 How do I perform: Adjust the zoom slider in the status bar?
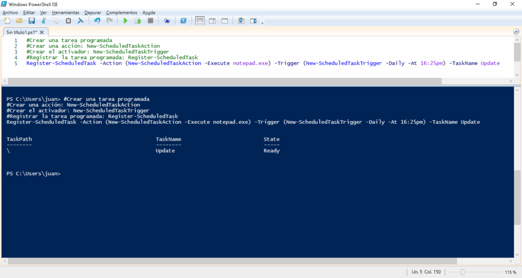[462, 272]
